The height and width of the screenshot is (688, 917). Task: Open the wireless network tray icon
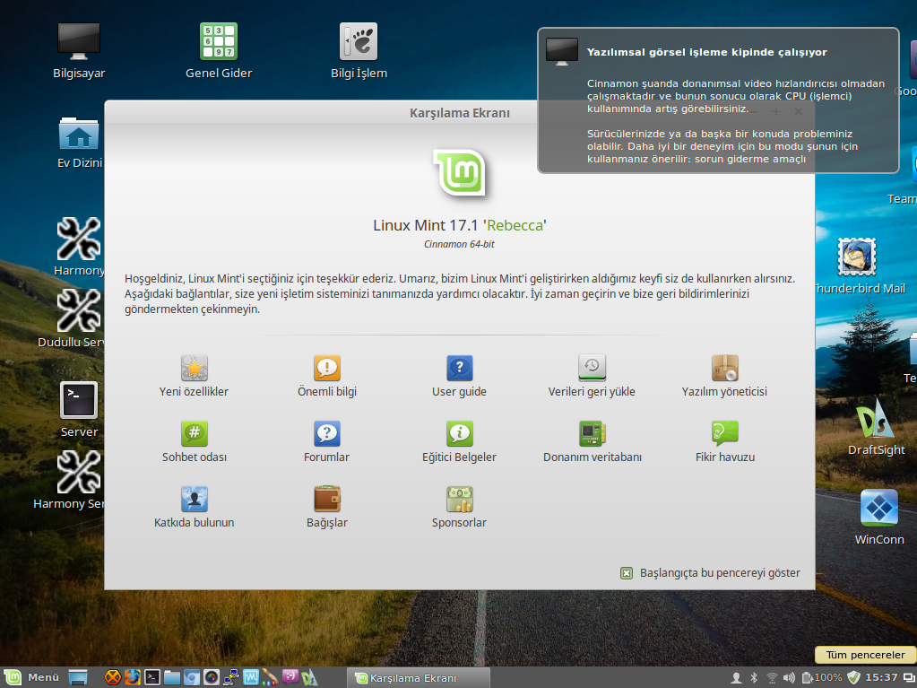pos(772,677)
